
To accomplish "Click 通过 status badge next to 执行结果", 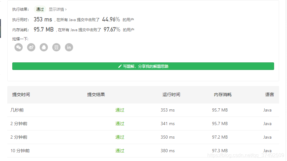I will click(x=40, y=9).
